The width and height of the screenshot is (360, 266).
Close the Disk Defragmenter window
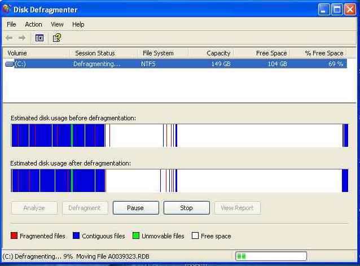tap(350, 10)
